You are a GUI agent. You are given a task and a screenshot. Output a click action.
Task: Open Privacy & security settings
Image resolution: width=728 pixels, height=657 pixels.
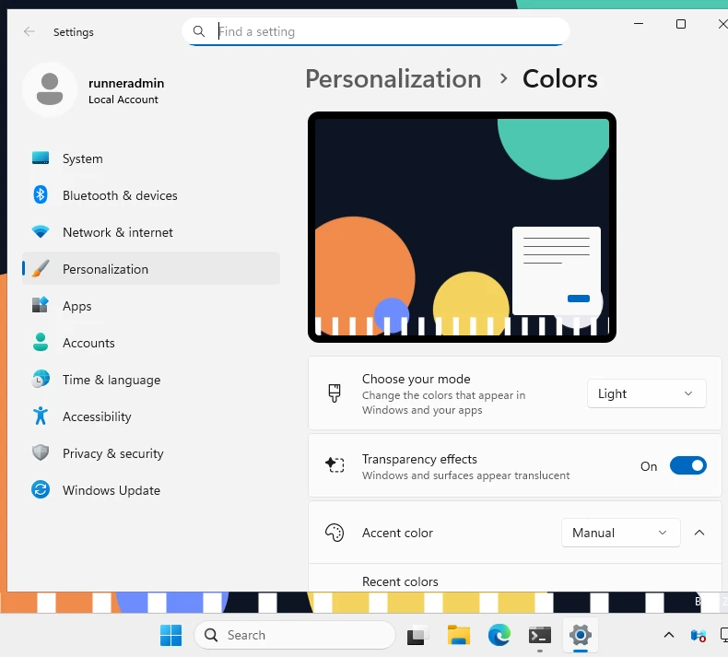(x=151, y=452)
